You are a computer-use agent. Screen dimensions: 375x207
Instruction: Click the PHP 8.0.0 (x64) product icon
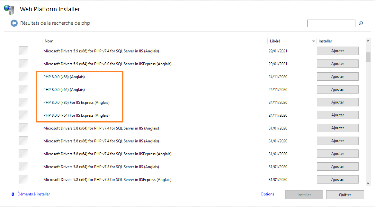click(x=23, y=89)
